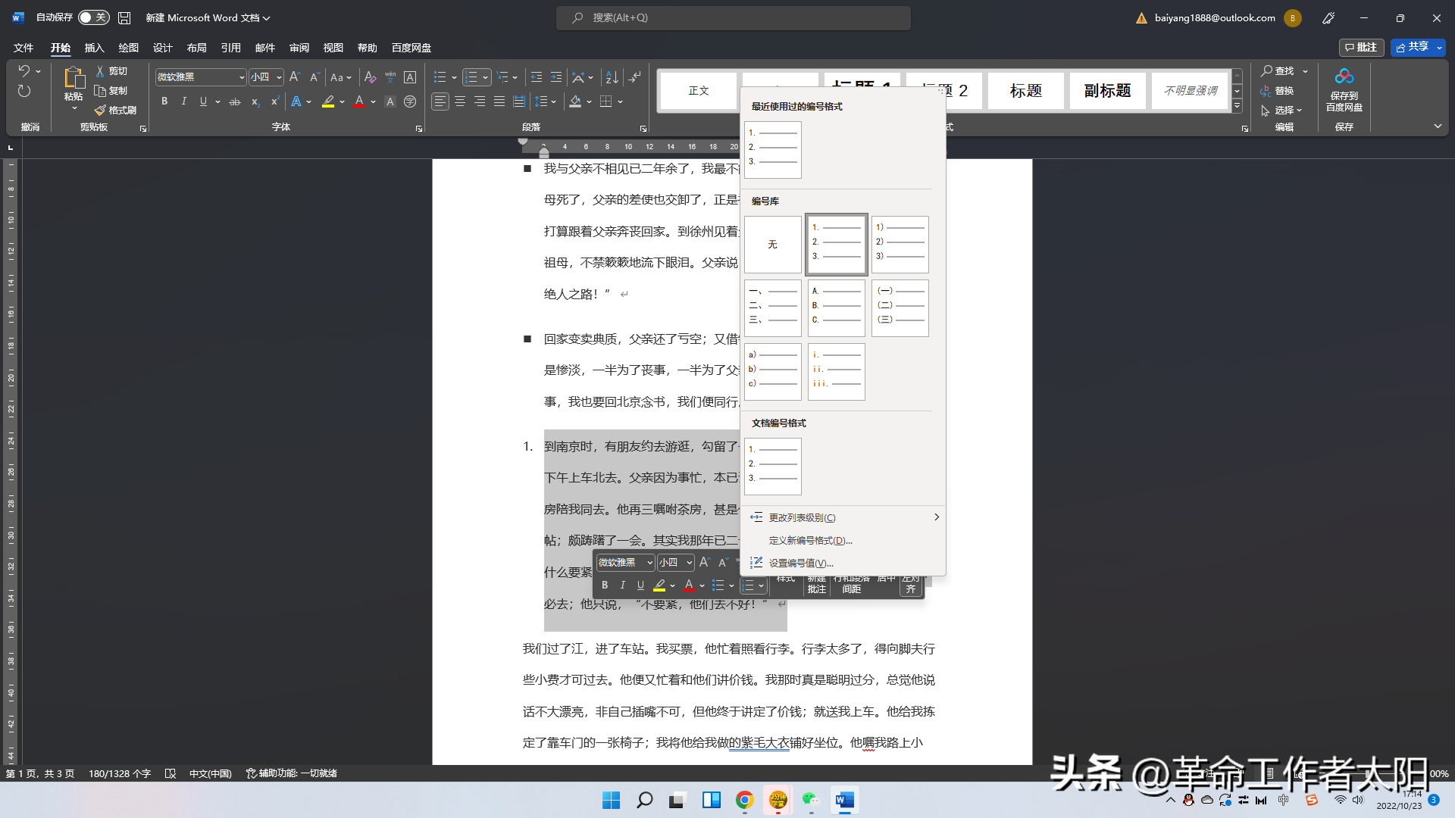This screenshot has height=818, width=1455.
Task: Open the font name dropdown in ribbon
Action: [242, 77]
